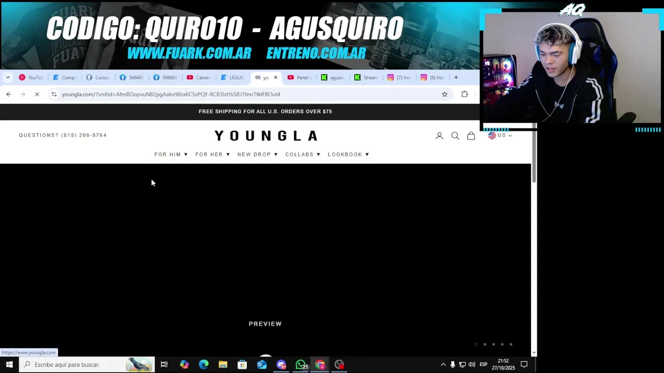Open Outlook from the taskbar
Viewport: 664px width, 373px height.
pyautogui.click(x=261, y=365)
